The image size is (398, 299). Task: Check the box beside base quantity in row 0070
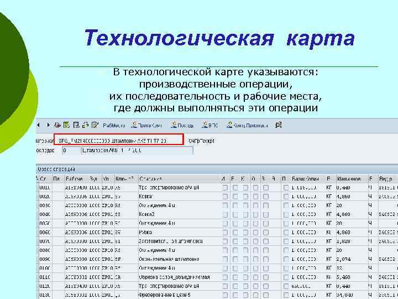(x=286, y=241)
